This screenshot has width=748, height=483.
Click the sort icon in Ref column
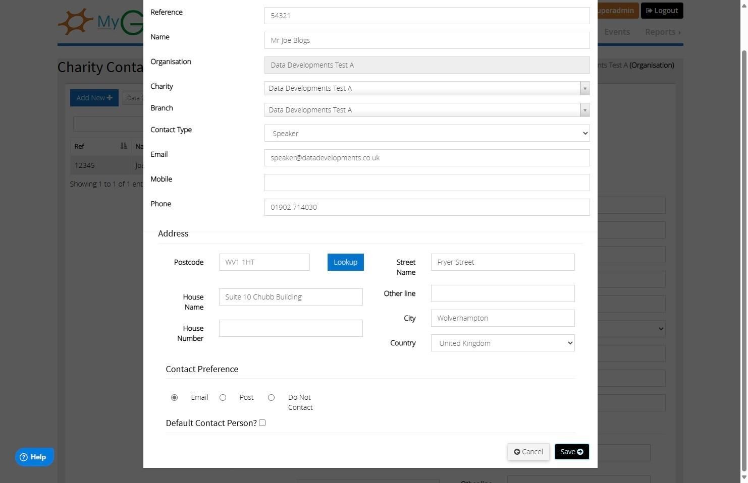124,146
